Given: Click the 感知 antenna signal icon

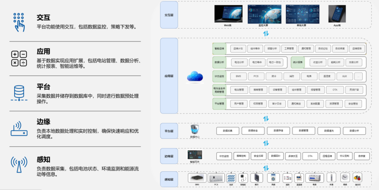Looking at the screenshot, I should pyautogui.click(x=19, y=164).
